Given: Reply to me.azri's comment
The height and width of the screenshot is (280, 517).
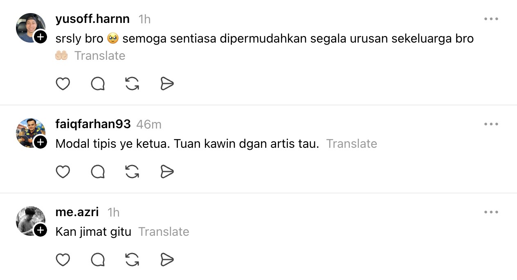Looking at the screenshot, I should [x=98, y=260].
